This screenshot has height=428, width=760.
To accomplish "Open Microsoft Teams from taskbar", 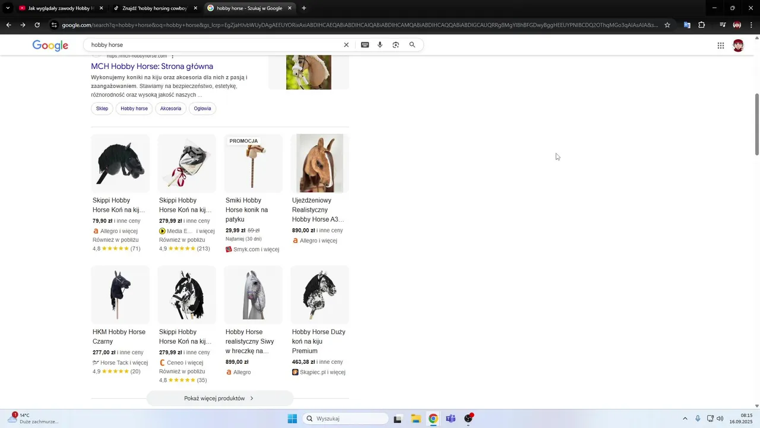I will click(451, 418).
